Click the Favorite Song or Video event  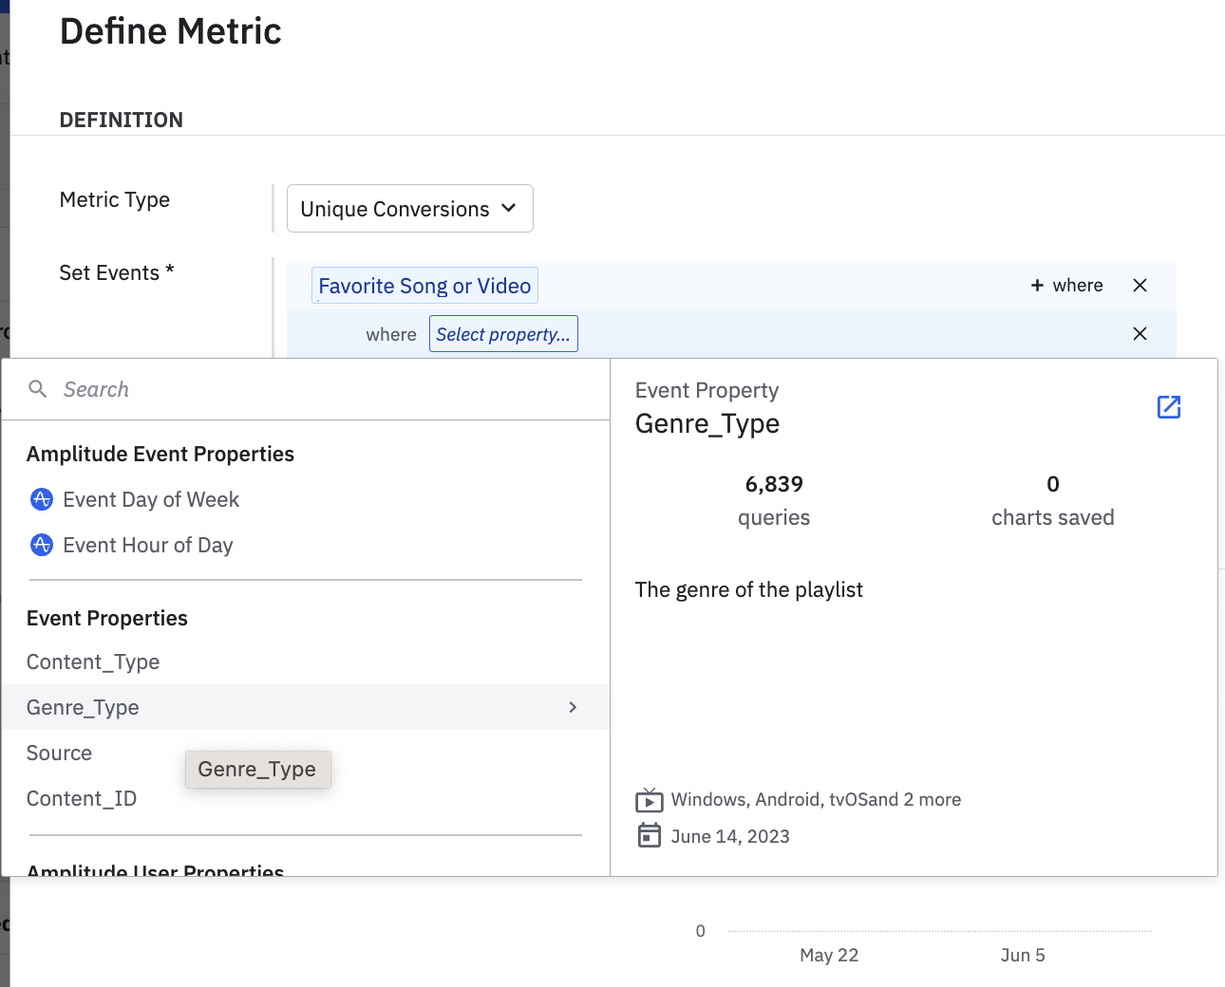[424, 286]
